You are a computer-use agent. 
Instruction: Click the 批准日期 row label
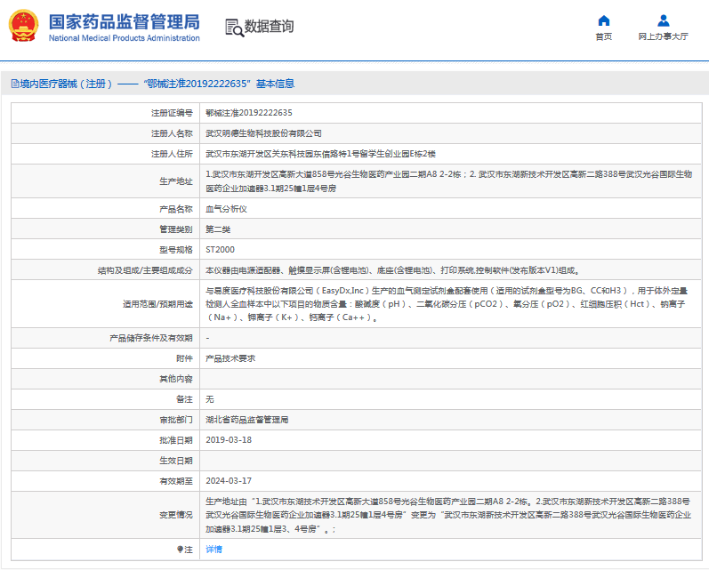coord(176,440)
